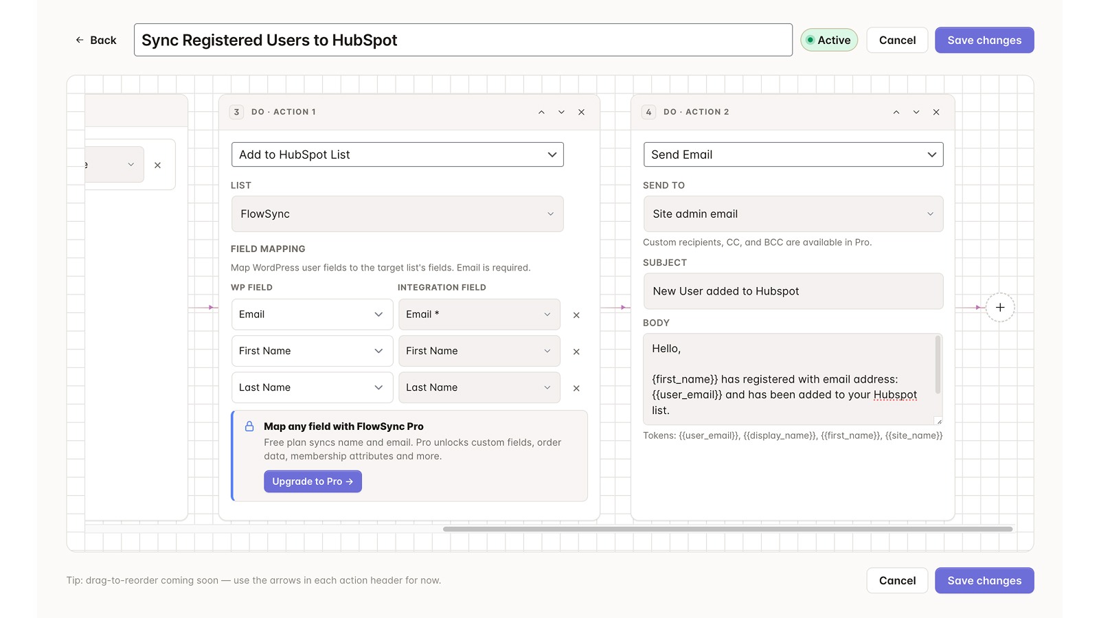
Task: Open the Add to HubSpot List dropdown
Action: click(398, 154)
